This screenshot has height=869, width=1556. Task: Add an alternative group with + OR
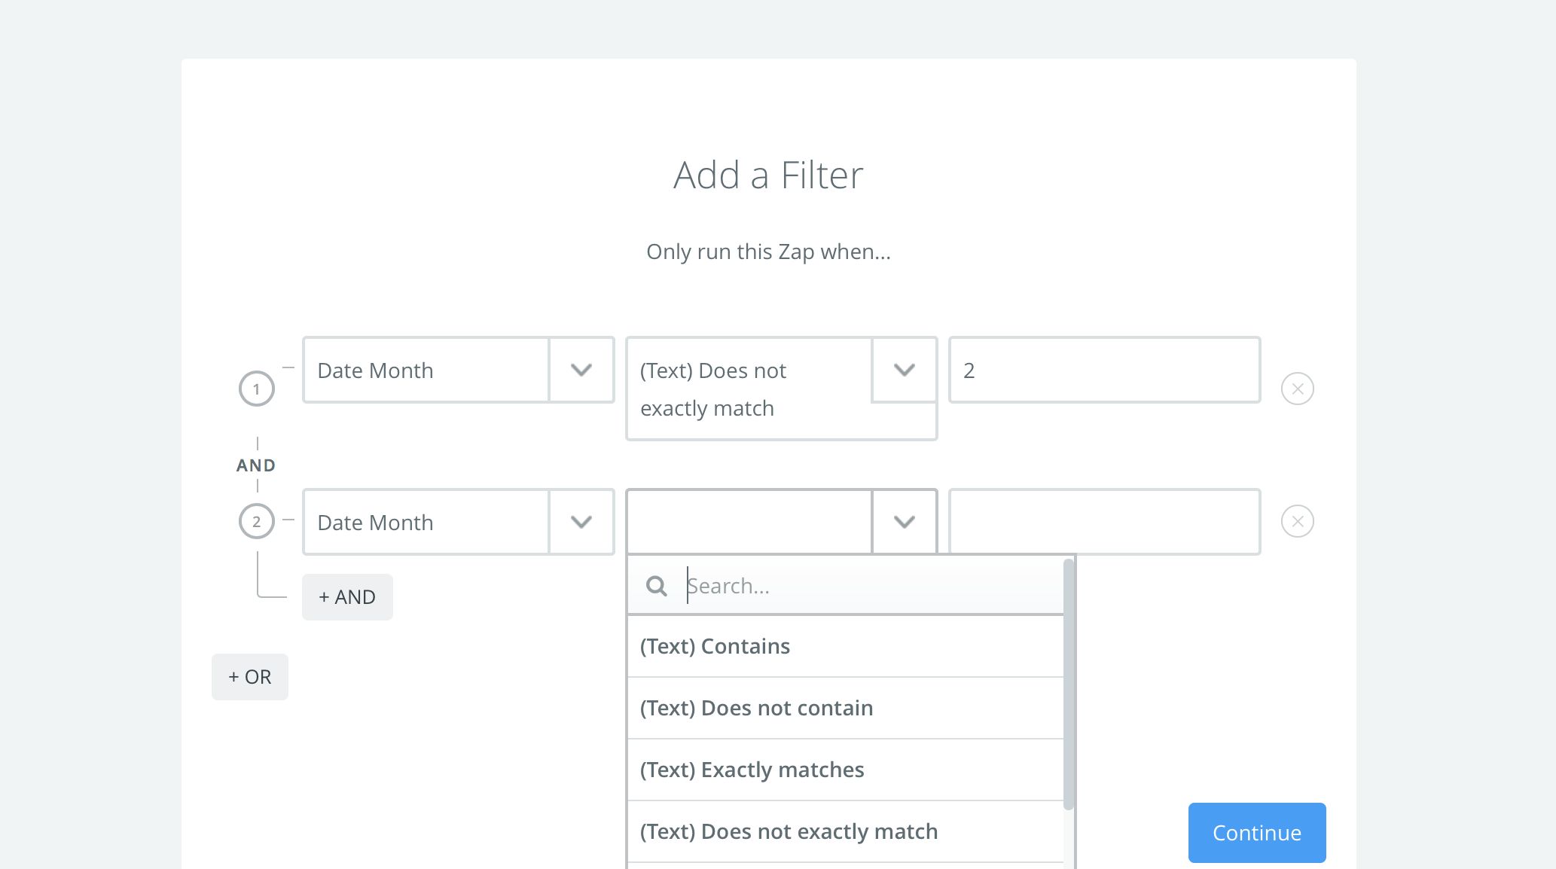click(250, 677)
